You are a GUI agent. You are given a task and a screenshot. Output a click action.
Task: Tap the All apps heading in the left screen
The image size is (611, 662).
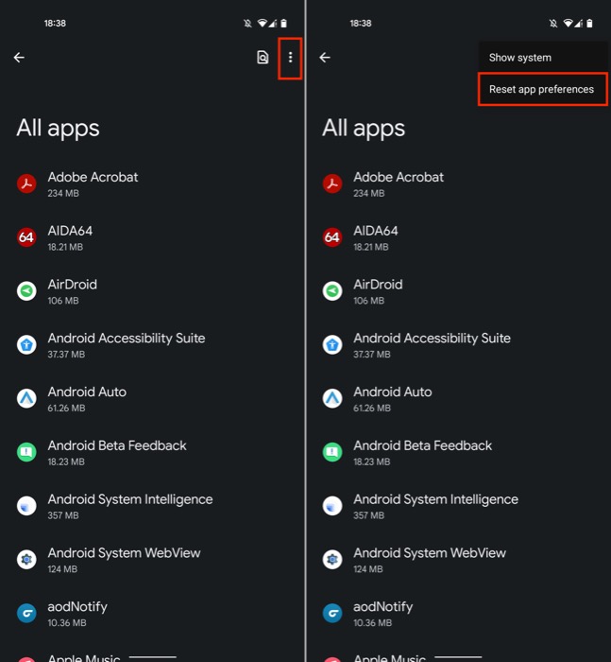click(59, 129)
